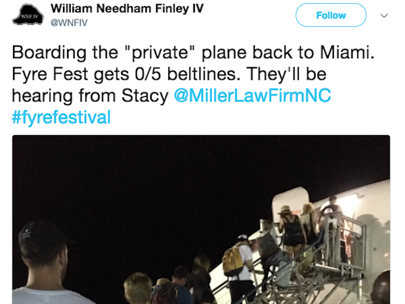Click the yellow backpack in the photo
This screenshot has width=405, height=304.
(233, 261)
